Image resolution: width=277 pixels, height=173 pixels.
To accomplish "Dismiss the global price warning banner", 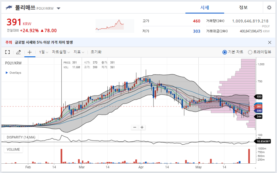I will [x=270, y=42].
